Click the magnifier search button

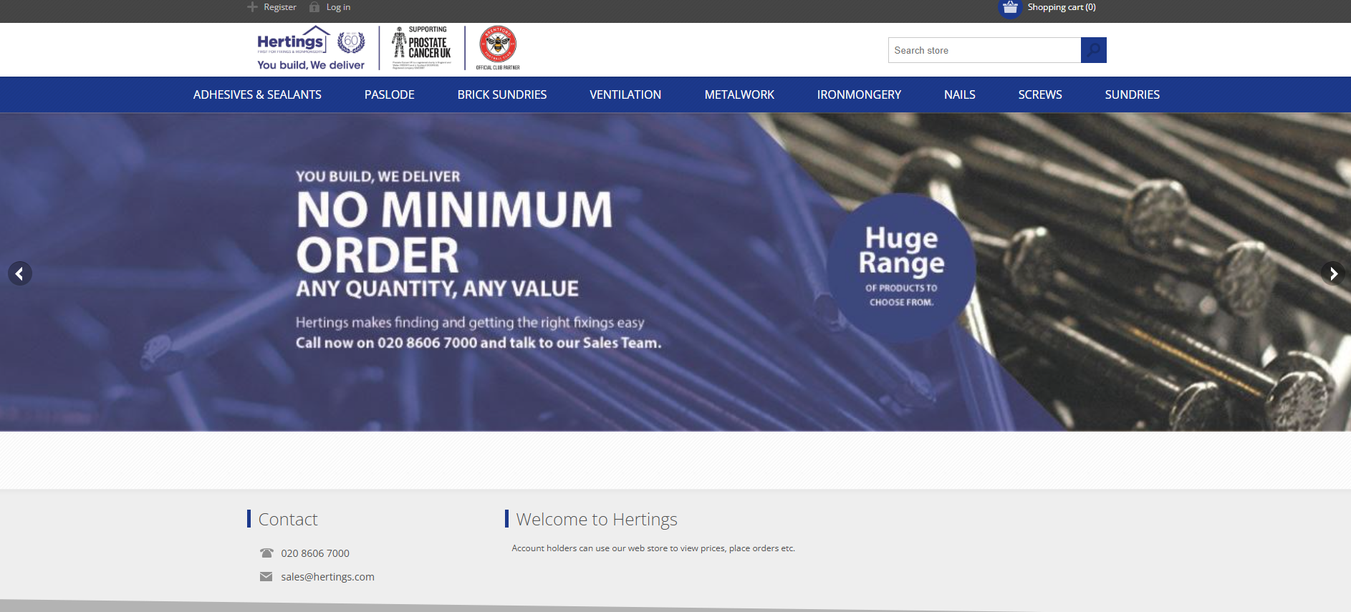[x=1093, y=50]
